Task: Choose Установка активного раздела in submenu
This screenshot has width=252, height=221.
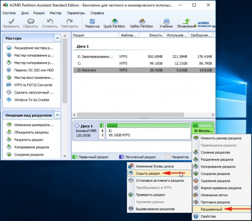Action: coord(159,180)
